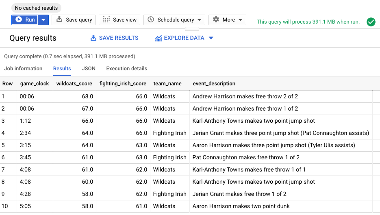Image resolution: width=380 pixels, height=215 pixels.
Task: Click fighting irish score 61.0 in row 10
Action: point(141,206)
